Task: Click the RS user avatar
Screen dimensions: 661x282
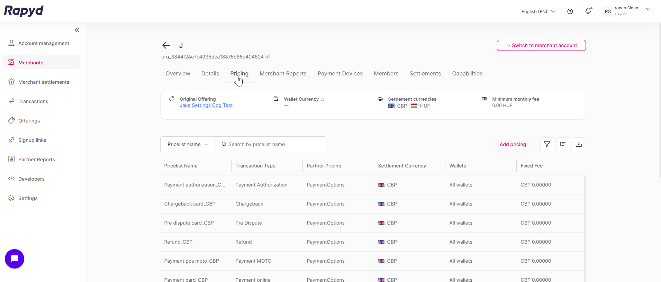Action: [608, 11]
